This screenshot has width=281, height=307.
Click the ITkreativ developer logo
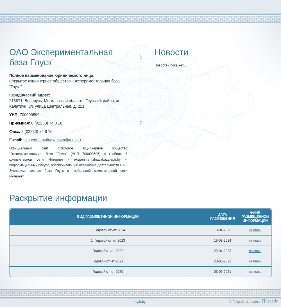pos(270,301)
